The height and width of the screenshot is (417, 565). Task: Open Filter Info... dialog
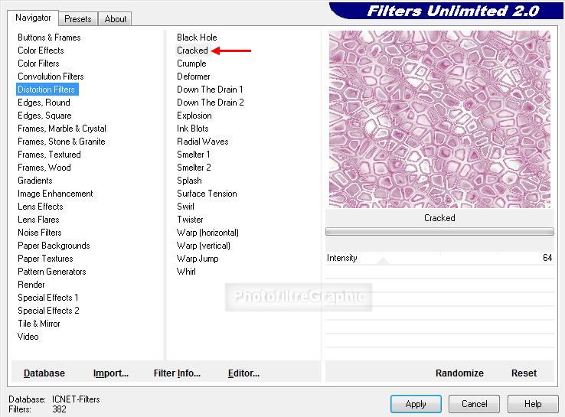click(x=177, y=373)
